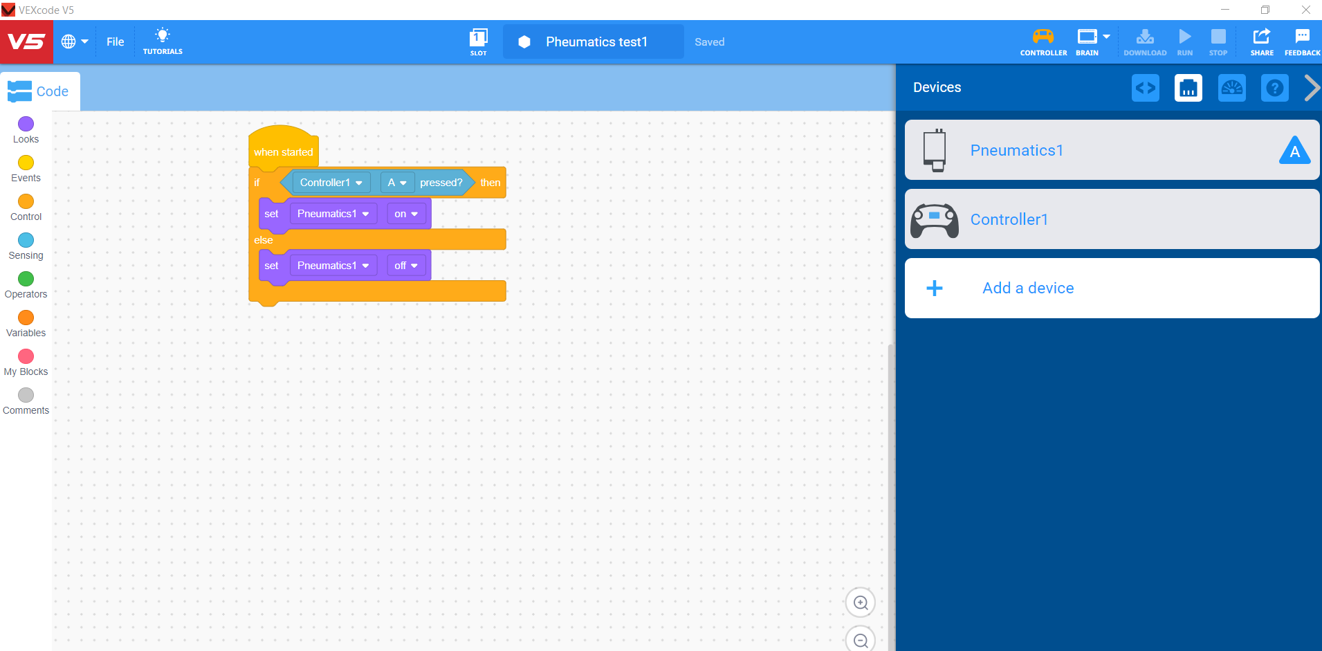
Task: Select the yellow Events category
Action: click(x=26, y=168)
